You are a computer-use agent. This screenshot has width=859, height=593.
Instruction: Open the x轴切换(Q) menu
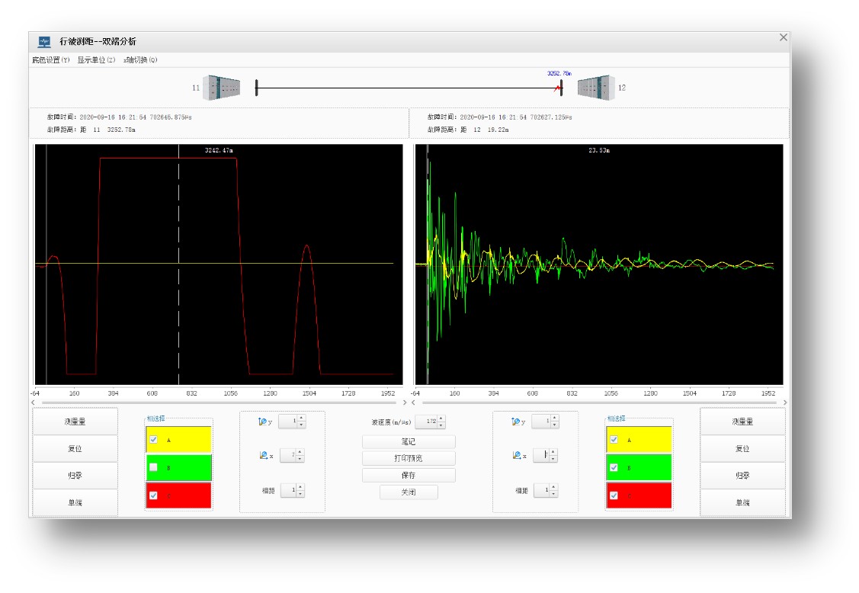tap(140, 59)
